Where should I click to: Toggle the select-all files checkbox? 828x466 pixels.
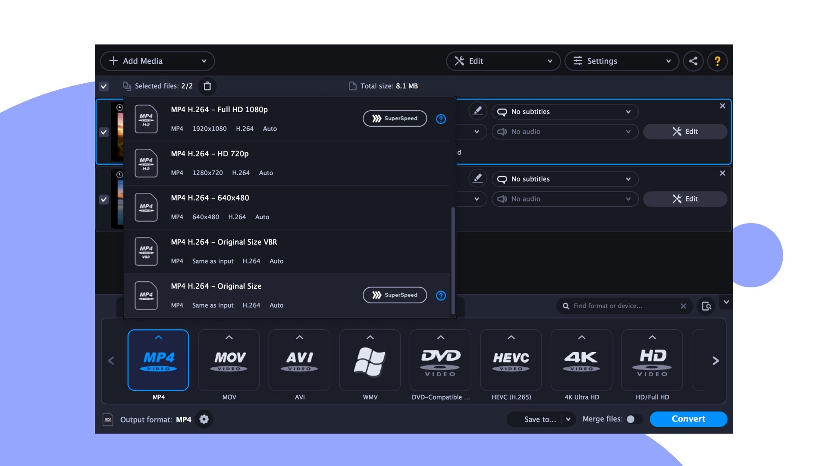(x=104, y=86)
